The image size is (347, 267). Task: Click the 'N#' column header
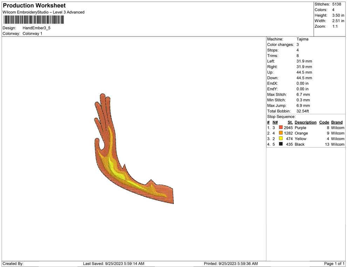(x=275, y=122)
